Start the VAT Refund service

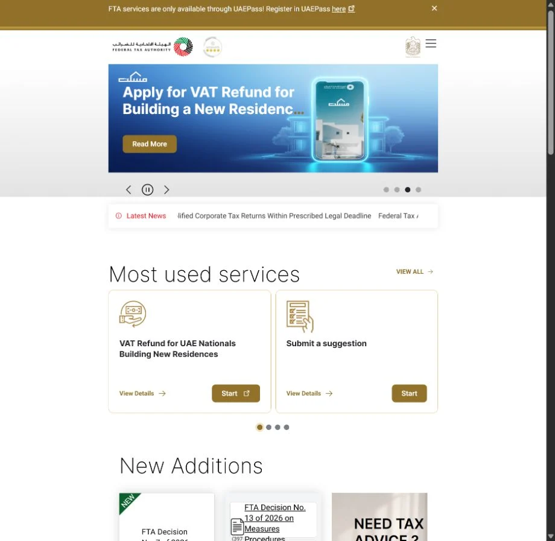[236, 393]
